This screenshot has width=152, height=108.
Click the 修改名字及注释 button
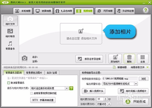pyautogui.click(x=89, y=59)
